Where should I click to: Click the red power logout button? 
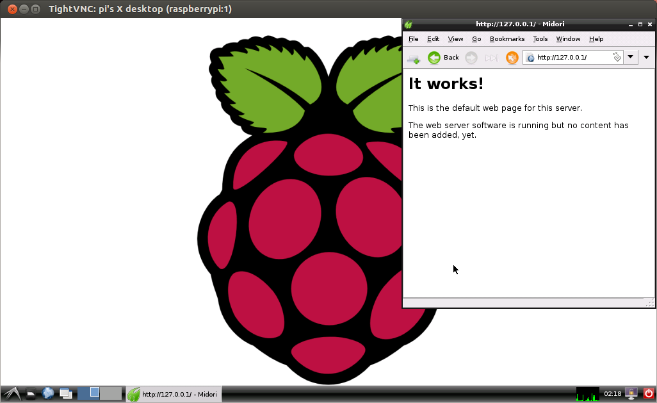648,393
